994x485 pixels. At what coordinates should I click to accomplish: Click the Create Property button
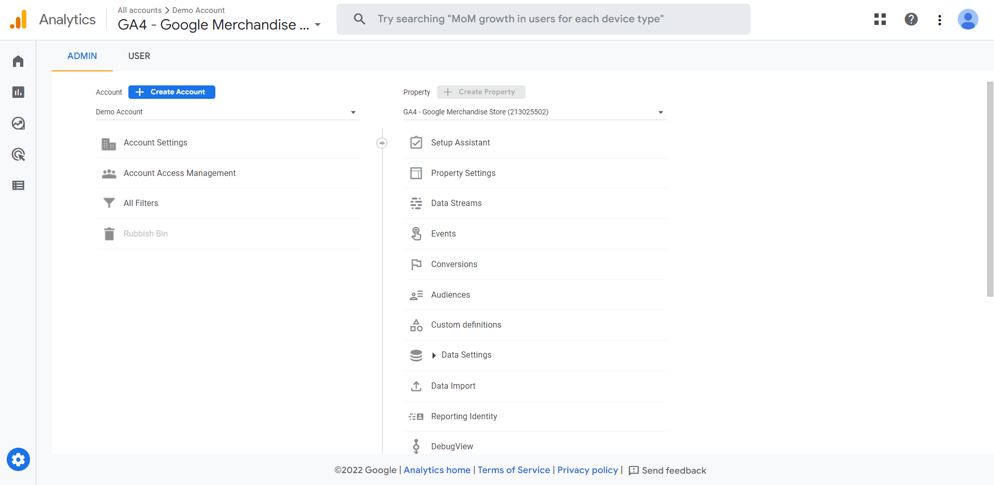coord(481,92)
